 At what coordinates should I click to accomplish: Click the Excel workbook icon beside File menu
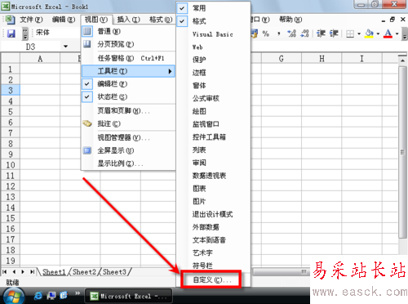click(10, 20)
